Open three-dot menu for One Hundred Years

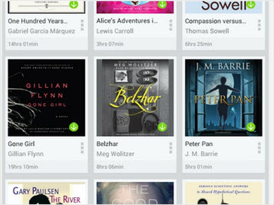[82, 25]
